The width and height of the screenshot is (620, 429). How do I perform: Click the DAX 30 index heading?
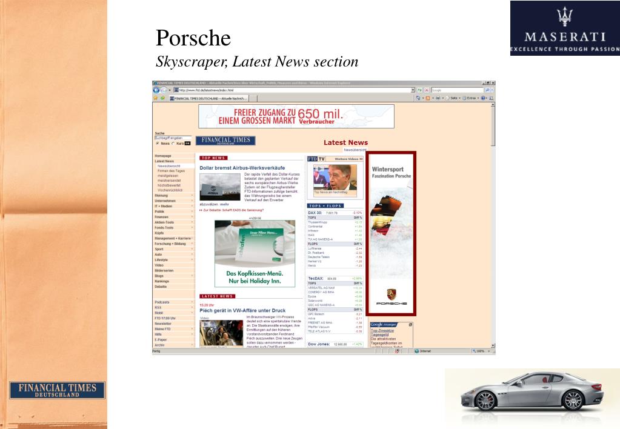click(x=315, y=213)
